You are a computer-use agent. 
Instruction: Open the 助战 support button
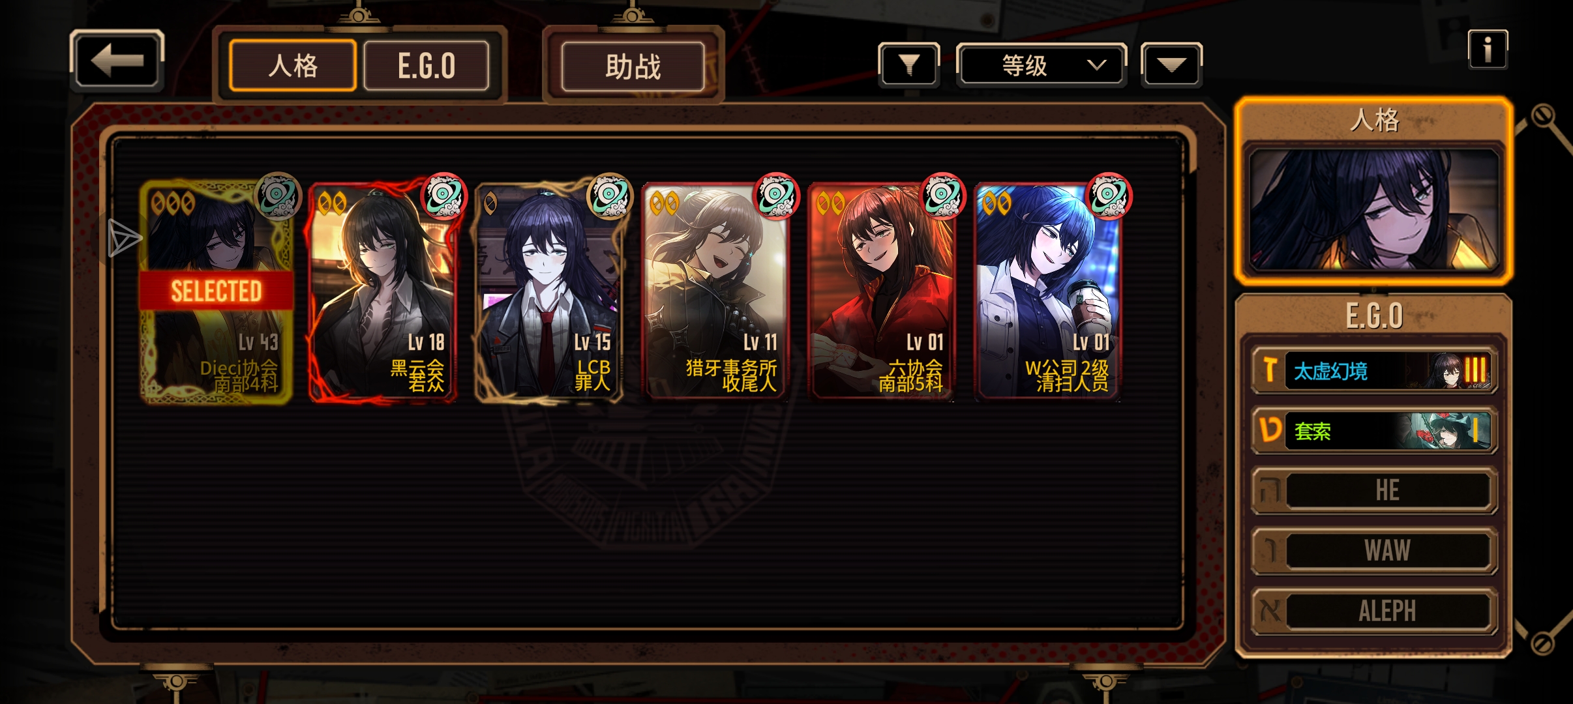coord(633,66)
